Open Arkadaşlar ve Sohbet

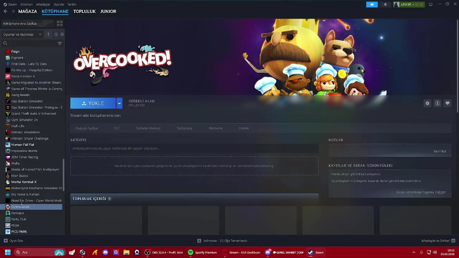(438, 241)
